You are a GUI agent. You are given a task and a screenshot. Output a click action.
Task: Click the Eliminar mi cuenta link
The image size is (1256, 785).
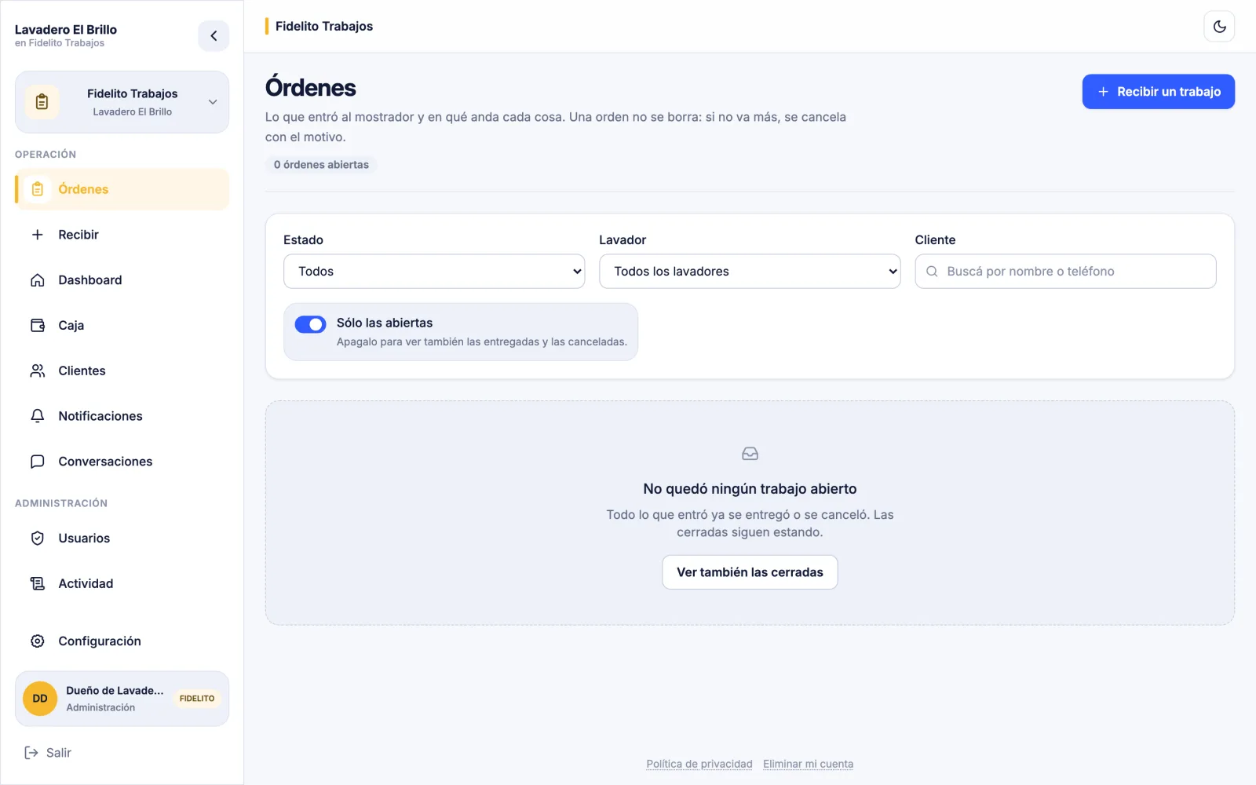point(808,764)
